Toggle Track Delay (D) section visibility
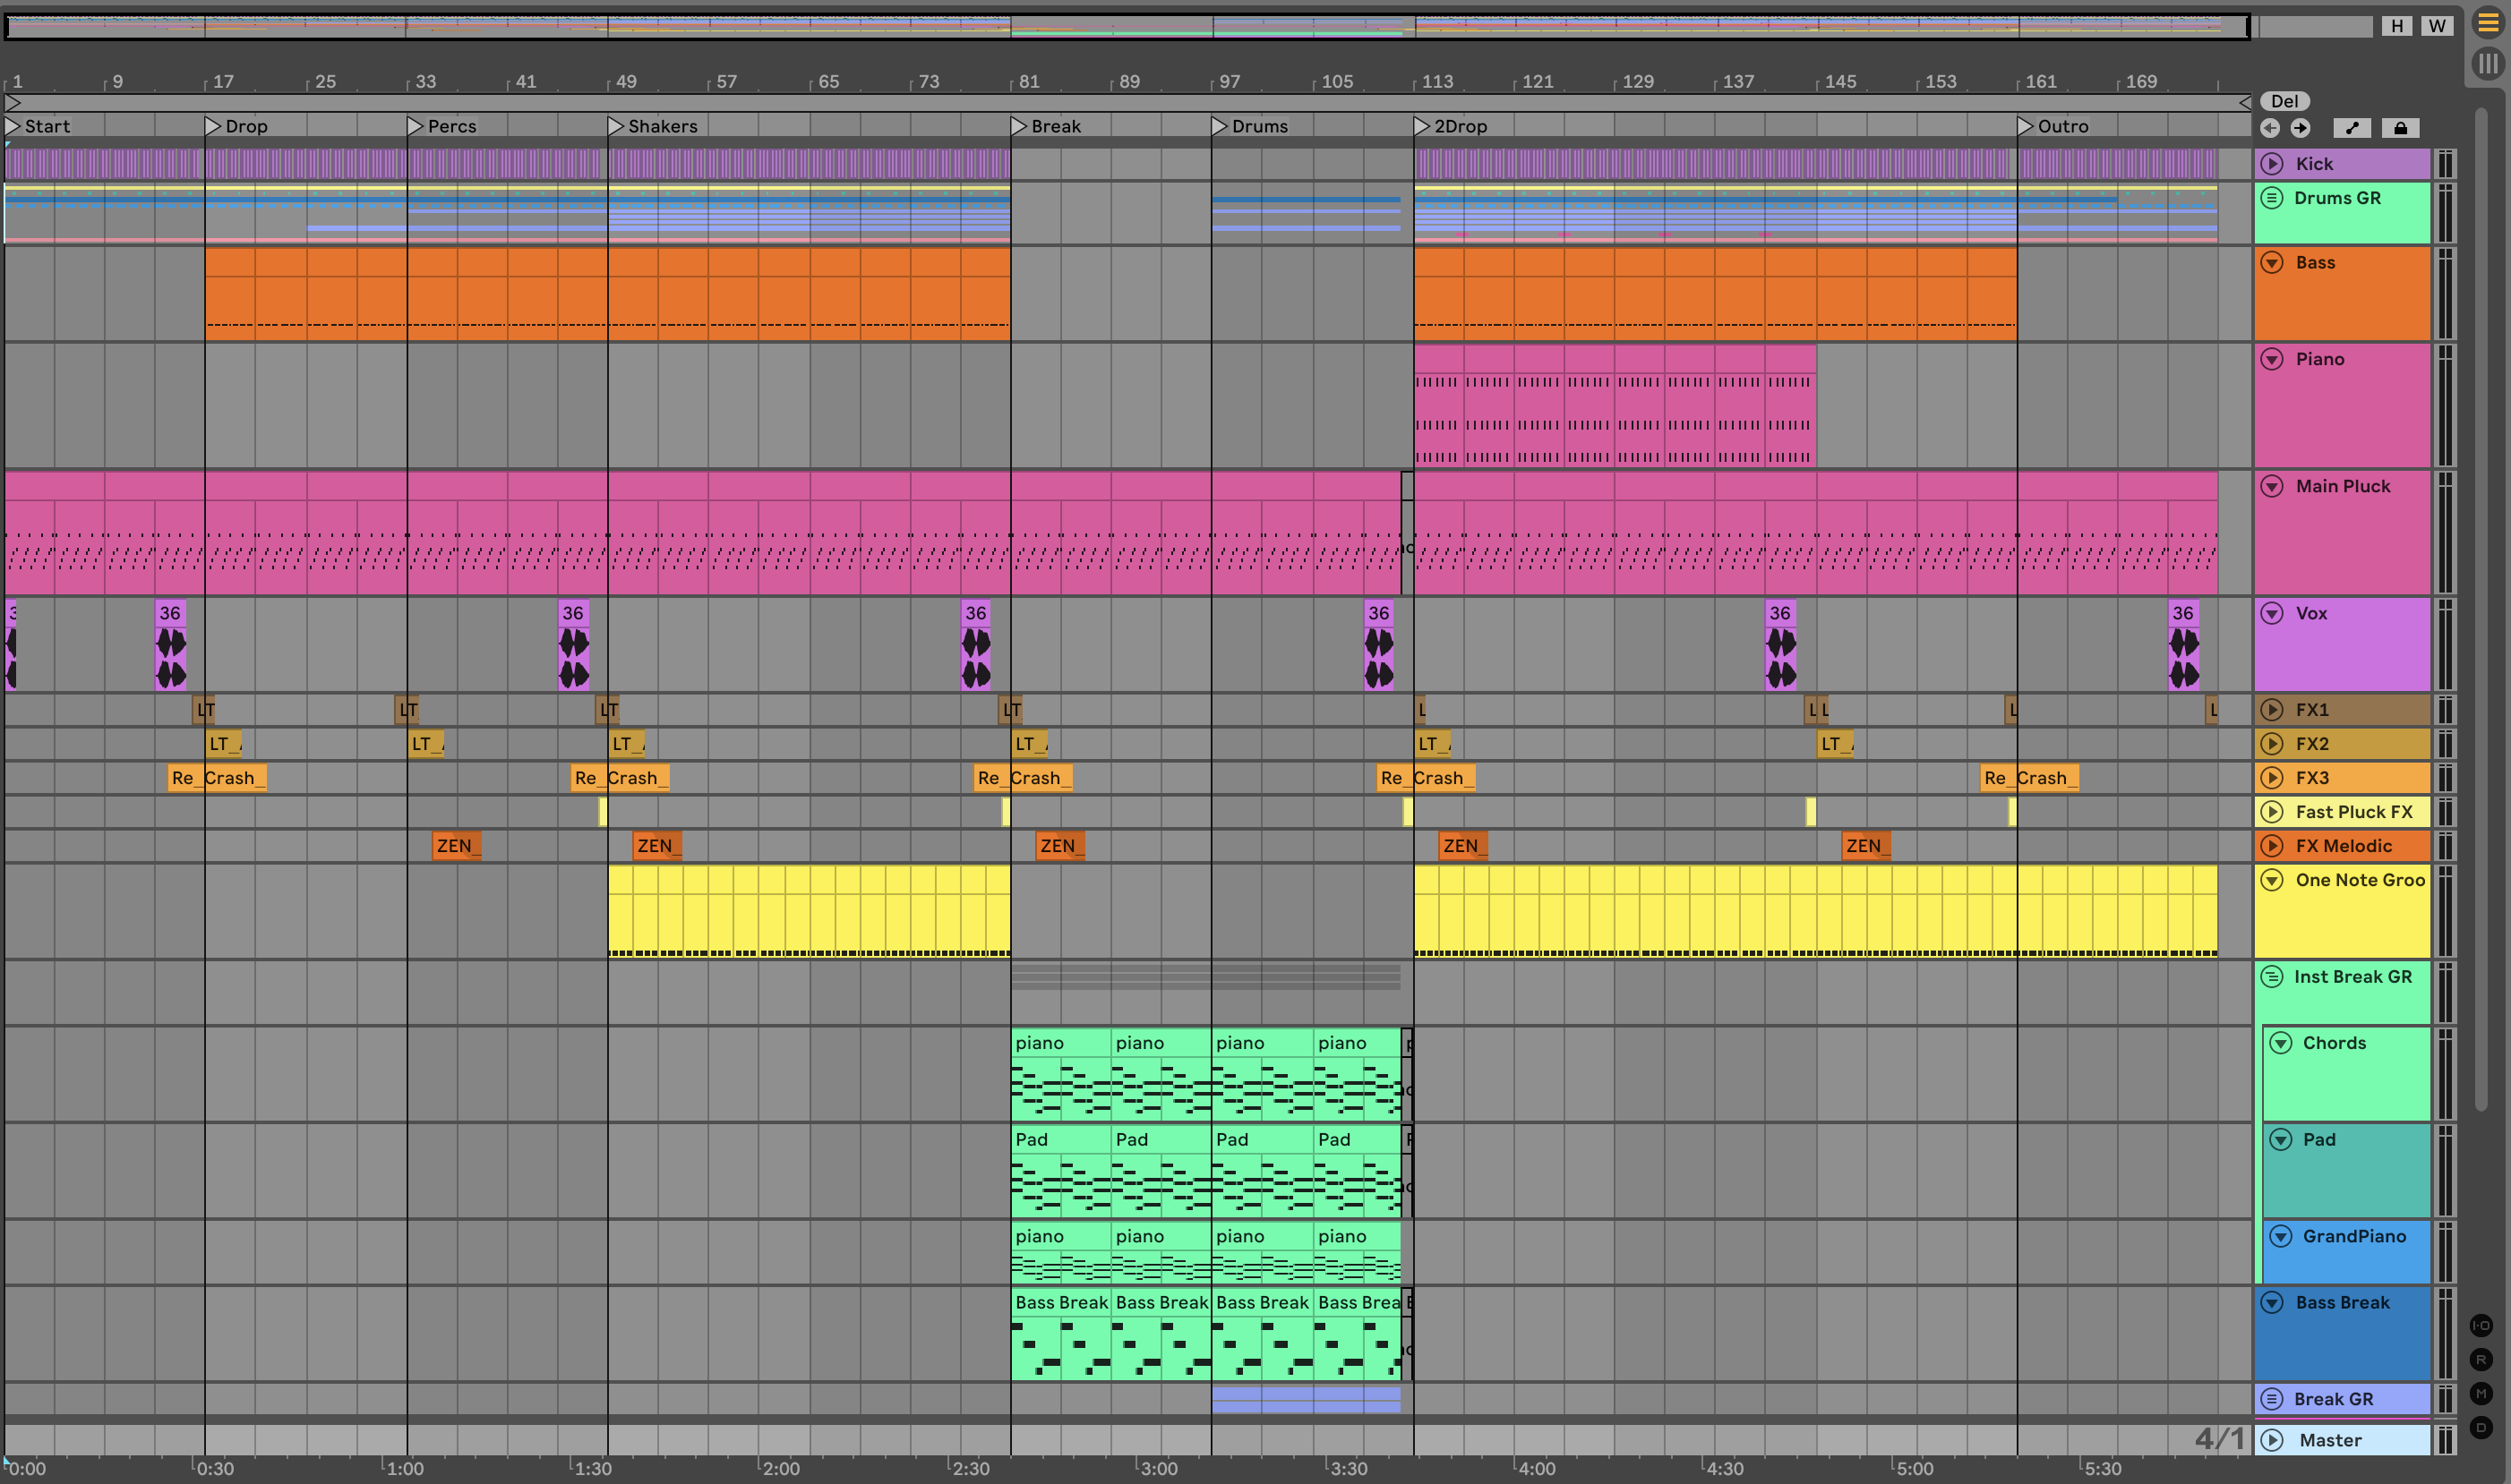 2481,1427
